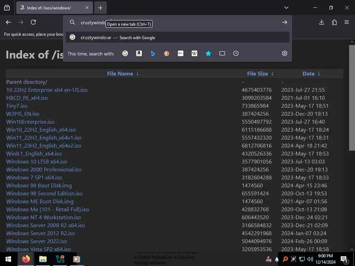
Task: Sort listing by Date column
Action: 308,73
